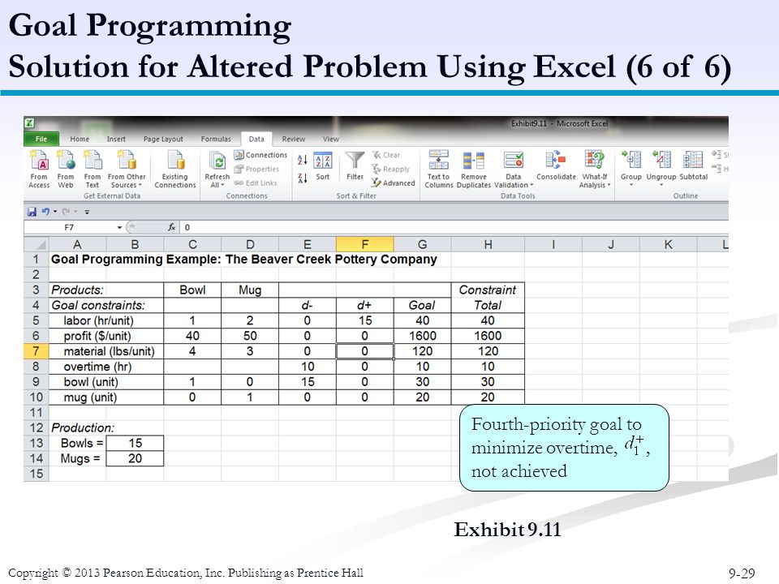The width and height of the screenshot is (779, 584).
Task: Select column H header
Action: pos(488,244)
